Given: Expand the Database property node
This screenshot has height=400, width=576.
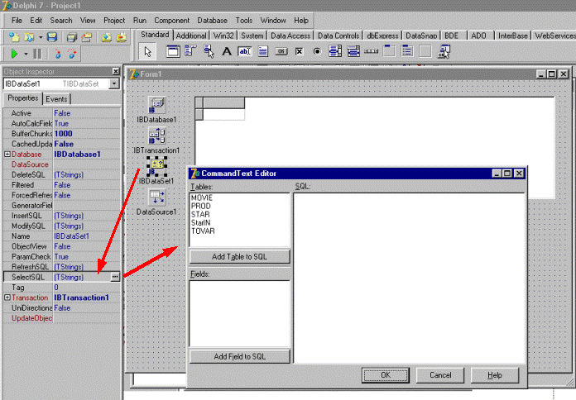Looking at the screenshot, I should (x=7, y=154).
